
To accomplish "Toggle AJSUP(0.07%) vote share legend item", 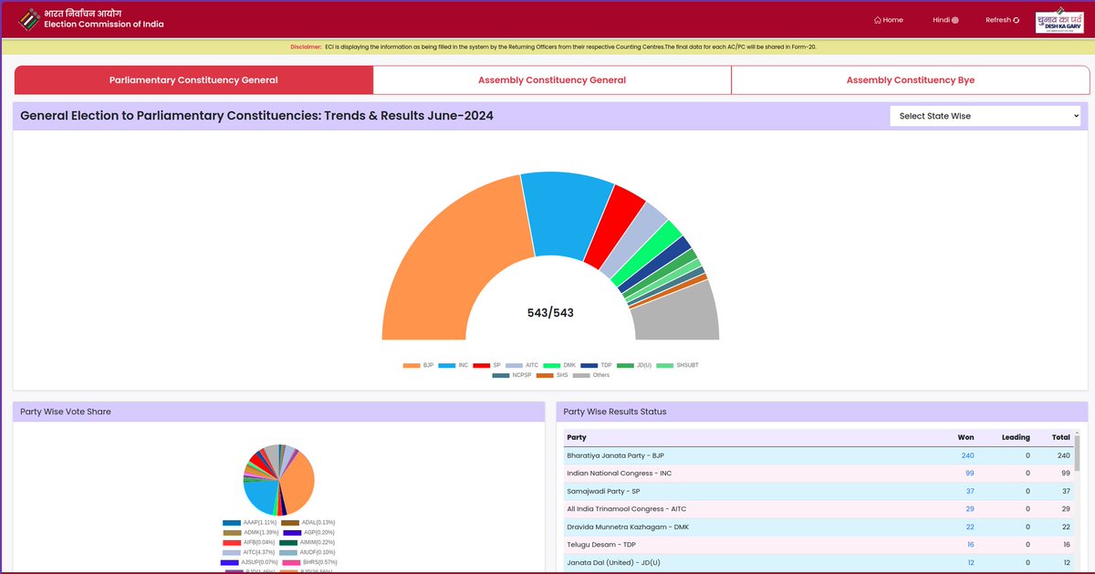I will (x=249, y=562).
